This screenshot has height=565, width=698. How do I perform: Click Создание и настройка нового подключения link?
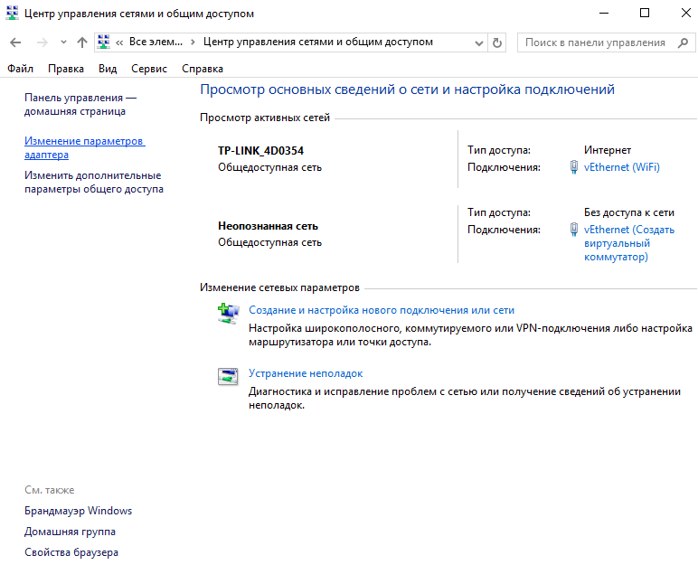point(381,310)
